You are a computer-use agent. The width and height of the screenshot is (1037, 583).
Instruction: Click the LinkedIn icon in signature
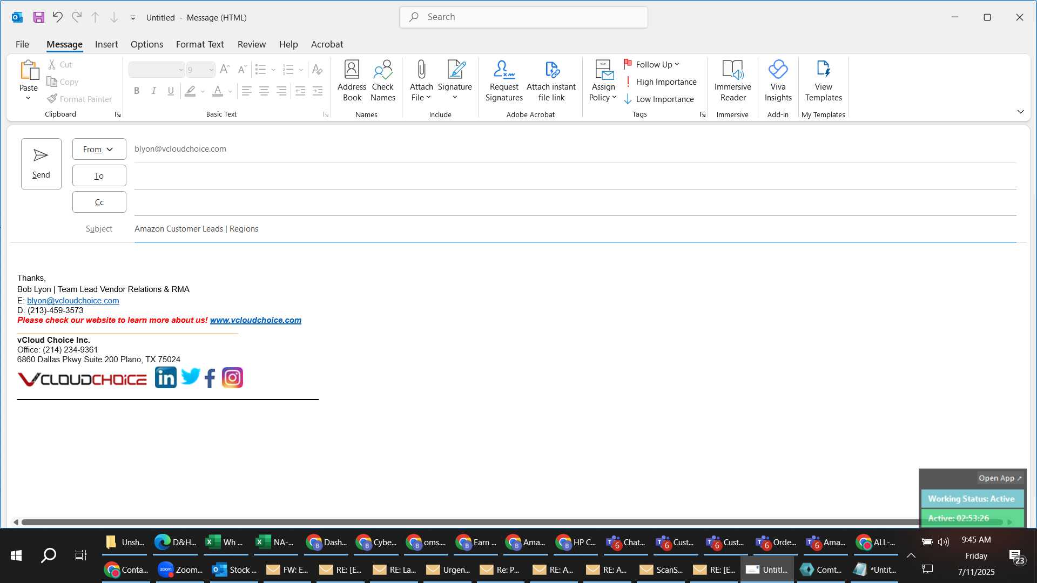click(x=165, y=377)
